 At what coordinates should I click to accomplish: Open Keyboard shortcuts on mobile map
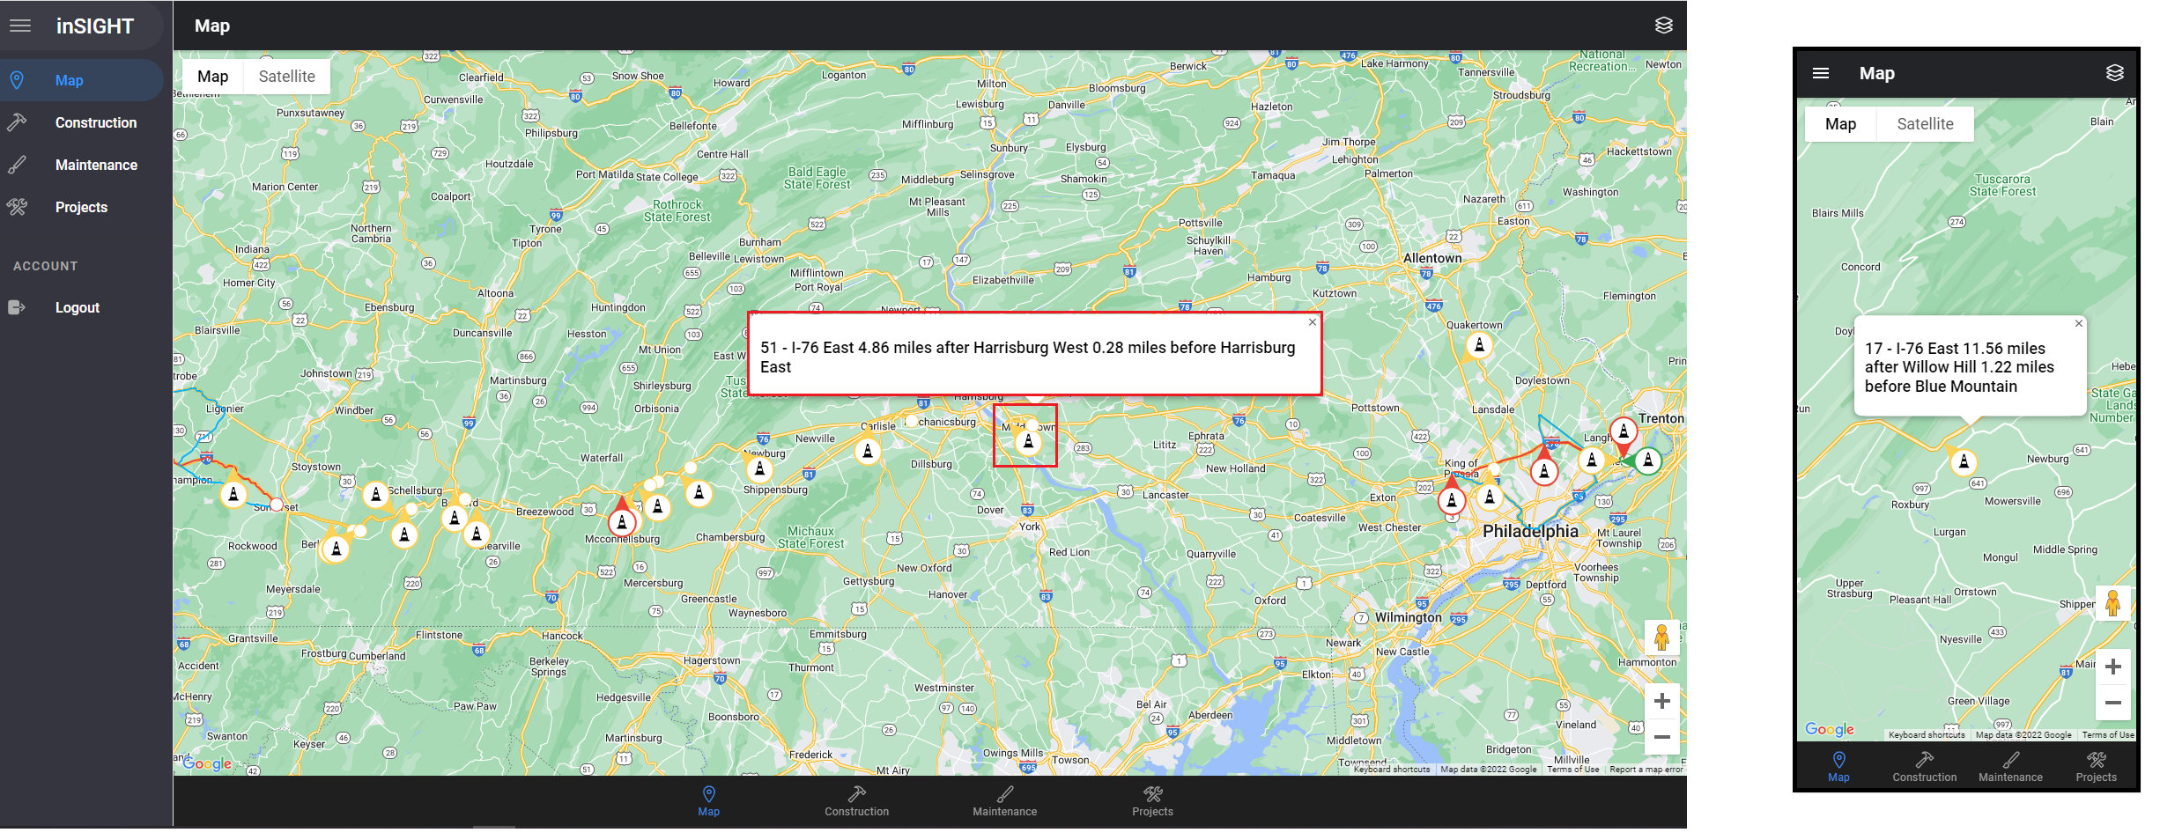[x=1927, y=735]
